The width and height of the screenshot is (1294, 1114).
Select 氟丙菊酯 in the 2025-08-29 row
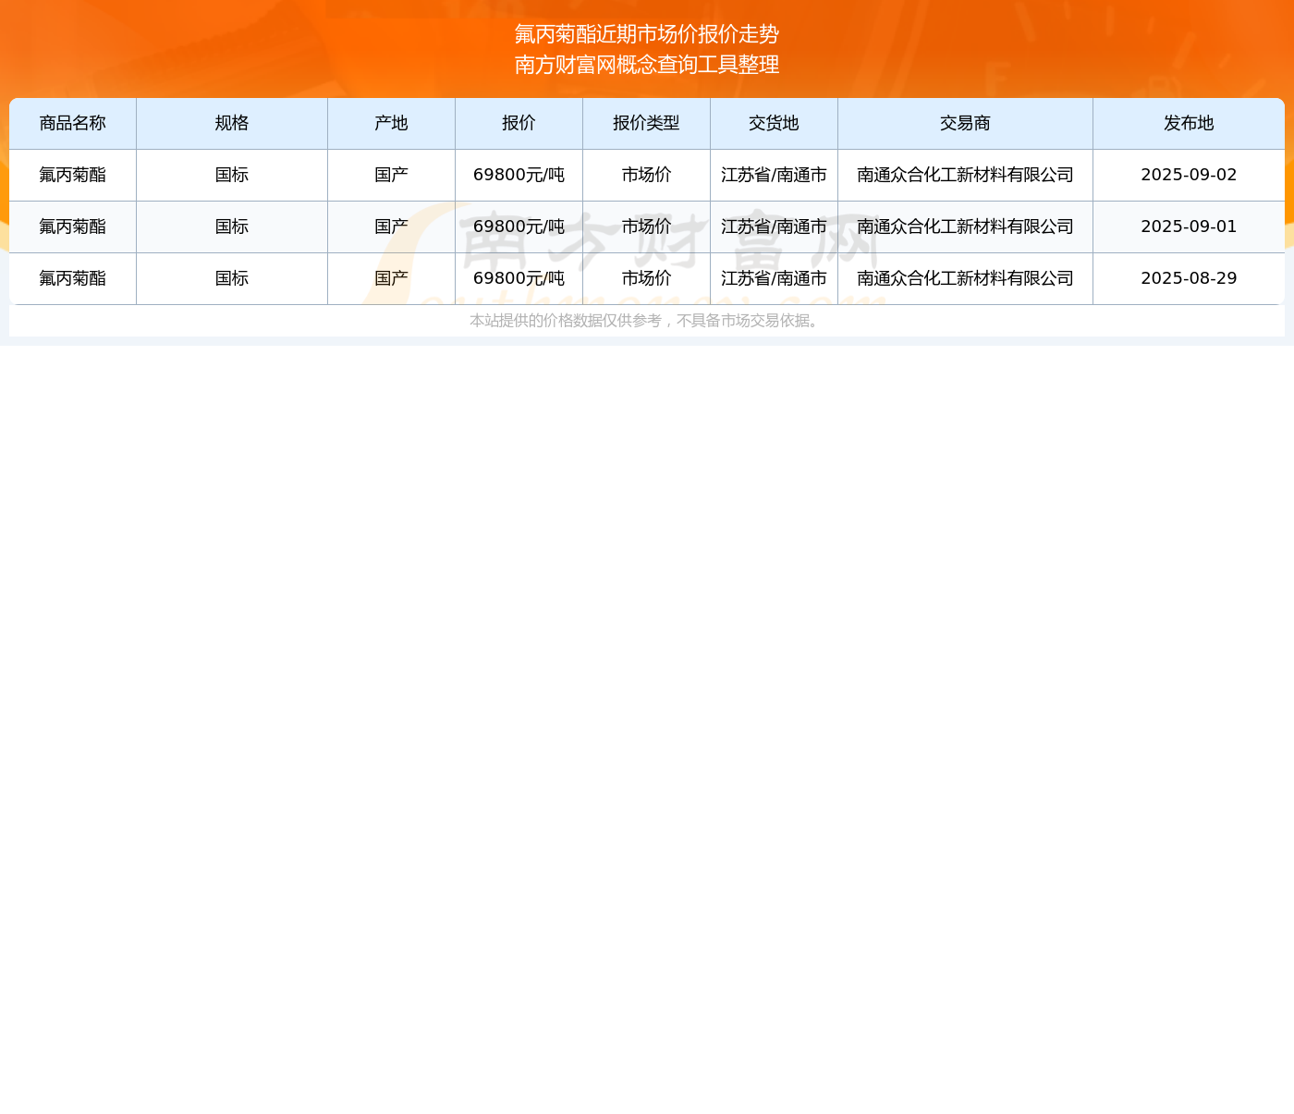[73, 278]
